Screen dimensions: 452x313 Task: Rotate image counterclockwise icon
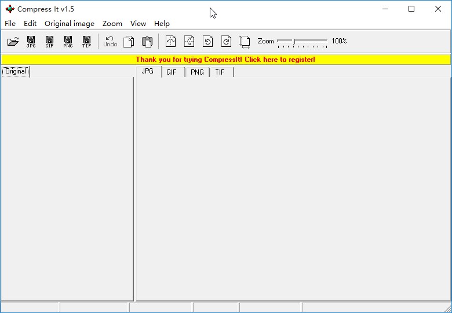point(207,41)
